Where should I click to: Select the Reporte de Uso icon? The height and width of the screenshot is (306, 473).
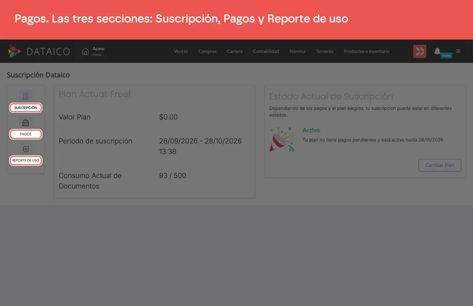pyautogui.click(x=25, y=149)
